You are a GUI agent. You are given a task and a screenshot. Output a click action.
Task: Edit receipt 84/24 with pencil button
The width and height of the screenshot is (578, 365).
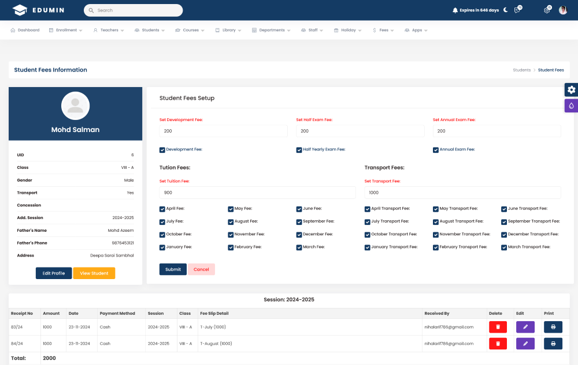[525, 344]
